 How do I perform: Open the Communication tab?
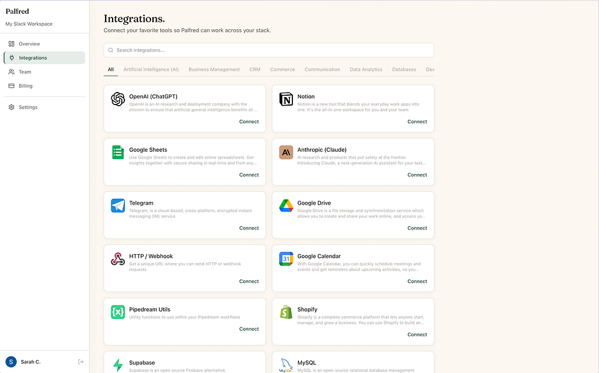click(322, 70)
